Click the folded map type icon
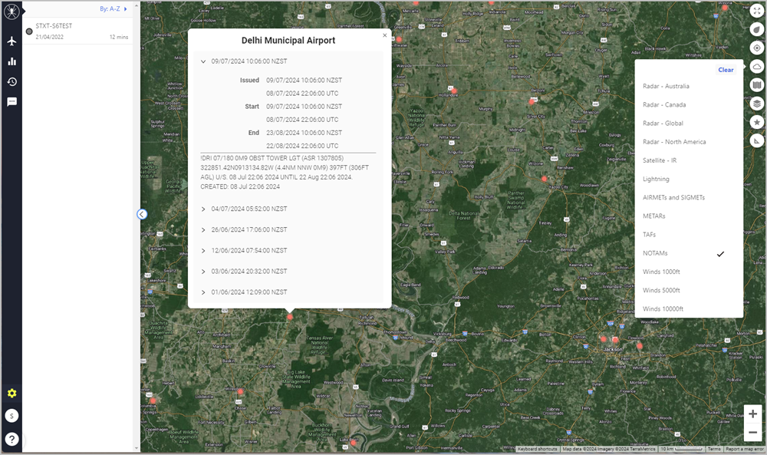This screenshot has width=767, height=455. click(757, 85)
